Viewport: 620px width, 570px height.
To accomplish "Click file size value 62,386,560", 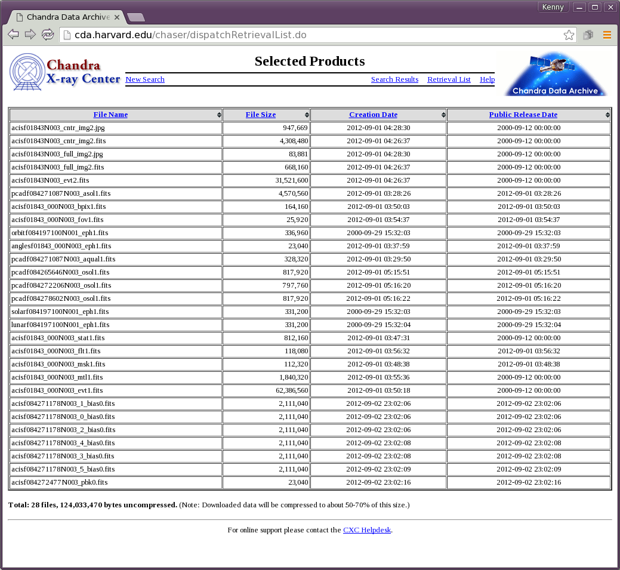I will (292, 390).
